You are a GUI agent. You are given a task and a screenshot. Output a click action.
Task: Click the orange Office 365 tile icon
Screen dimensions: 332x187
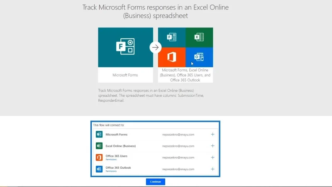172,57
